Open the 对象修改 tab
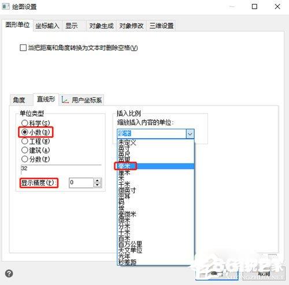The height and width of the screenshot is (285, 289). pyautogui.click(x=131, y=26)
